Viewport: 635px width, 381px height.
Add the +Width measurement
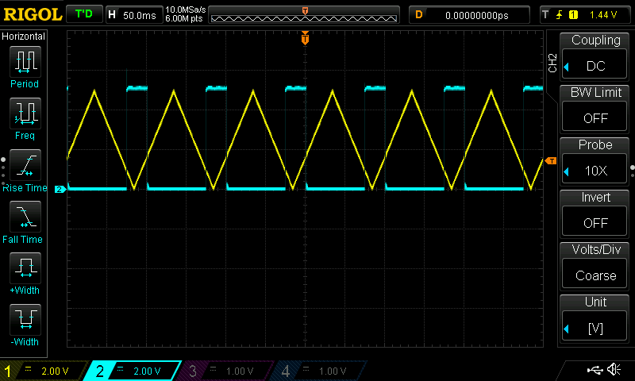pyautogui.click(x=25, y=272)
